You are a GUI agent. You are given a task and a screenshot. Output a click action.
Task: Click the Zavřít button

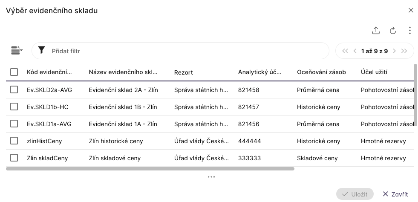pyautogui.click(x=395, y=194)
